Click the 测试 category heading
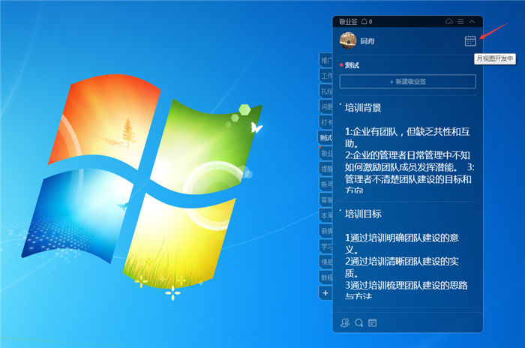Viewport: 525px width, 348px height. (x=352, y=65)
